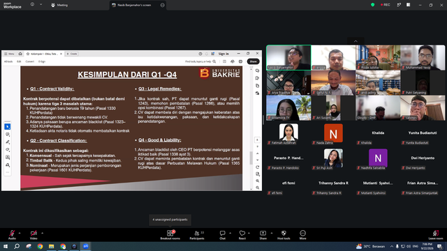Open the More options in Zoom toolbar
447x251 pixels.
302,234
